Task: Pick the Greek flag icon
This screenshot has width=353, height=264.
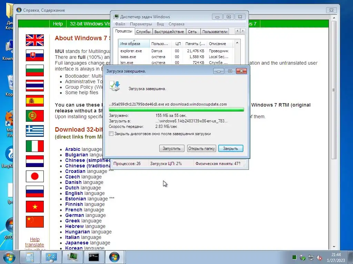Action: click(35, 131)
